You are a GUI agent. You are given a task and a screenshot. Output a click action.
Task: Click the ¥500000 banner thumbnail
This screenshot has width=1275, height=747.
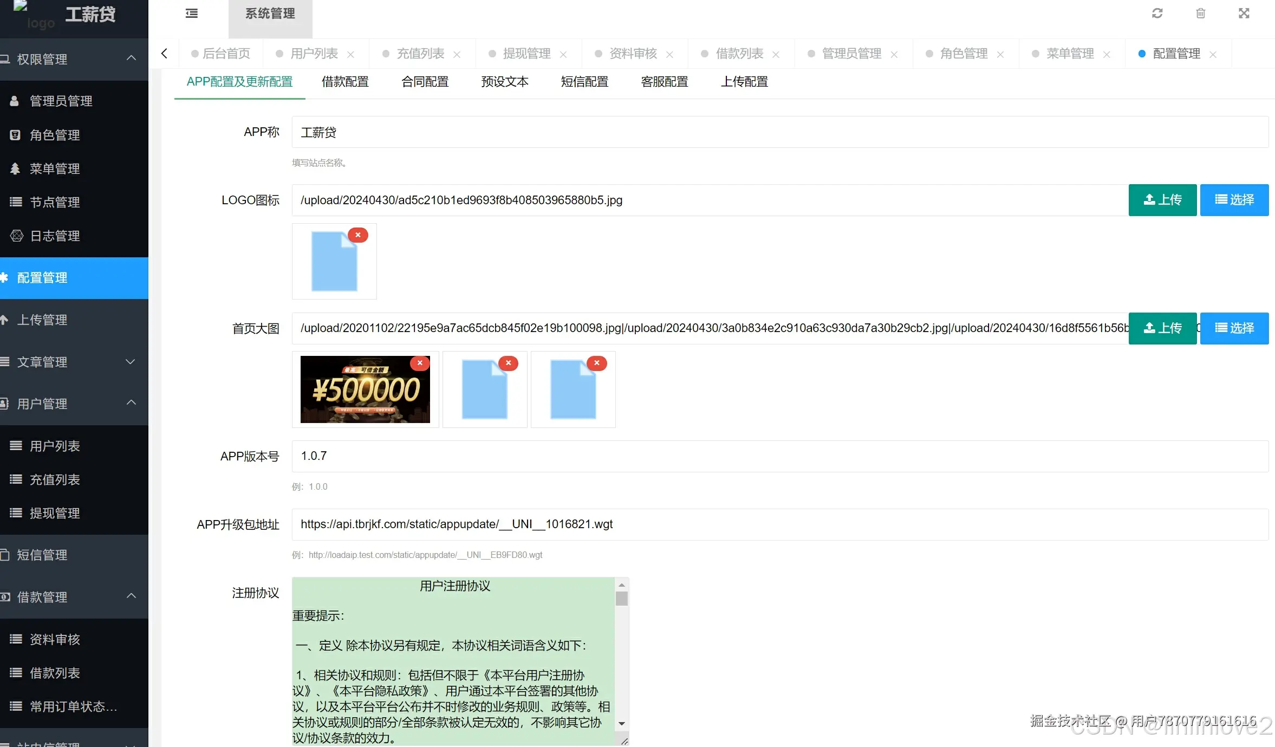coord(365,389)
